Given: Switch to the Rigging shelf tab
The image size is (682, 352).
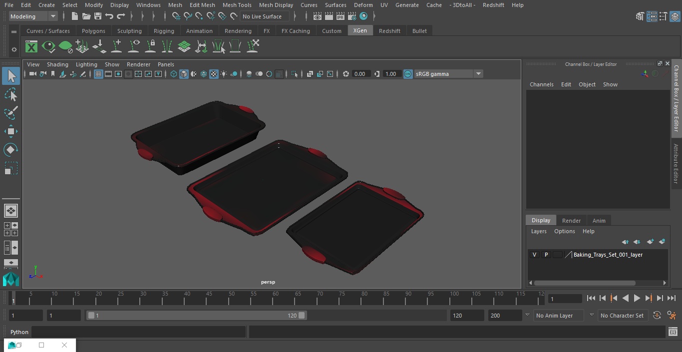Looking at the screenshot, I should [164, 31].
